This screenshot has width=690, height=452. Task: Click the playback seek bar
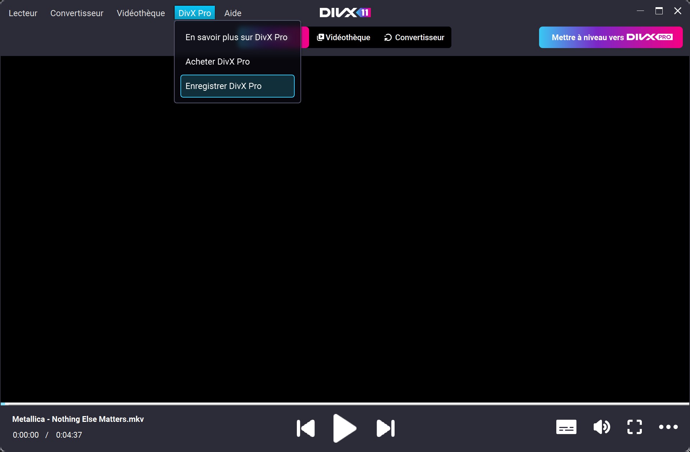coord(345,404)
